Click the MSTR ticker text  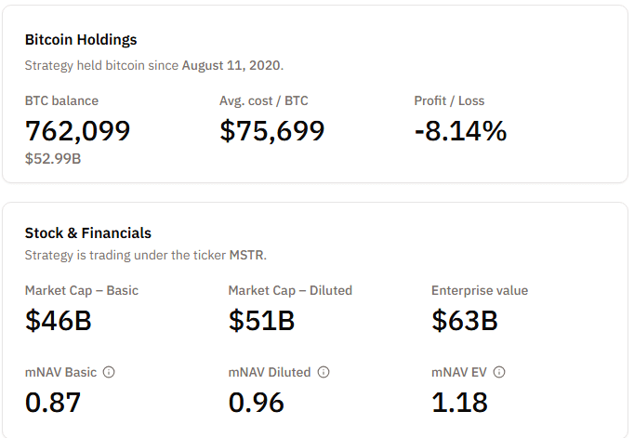pyautogui.click(x=250, y=255)
